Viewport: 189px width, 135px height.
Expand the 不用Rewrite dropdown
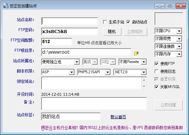[144, 62]
